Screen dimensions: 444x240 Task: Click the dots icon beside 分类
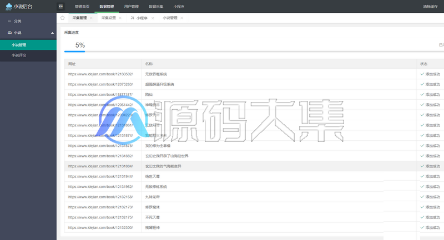[x=9, y=21]
